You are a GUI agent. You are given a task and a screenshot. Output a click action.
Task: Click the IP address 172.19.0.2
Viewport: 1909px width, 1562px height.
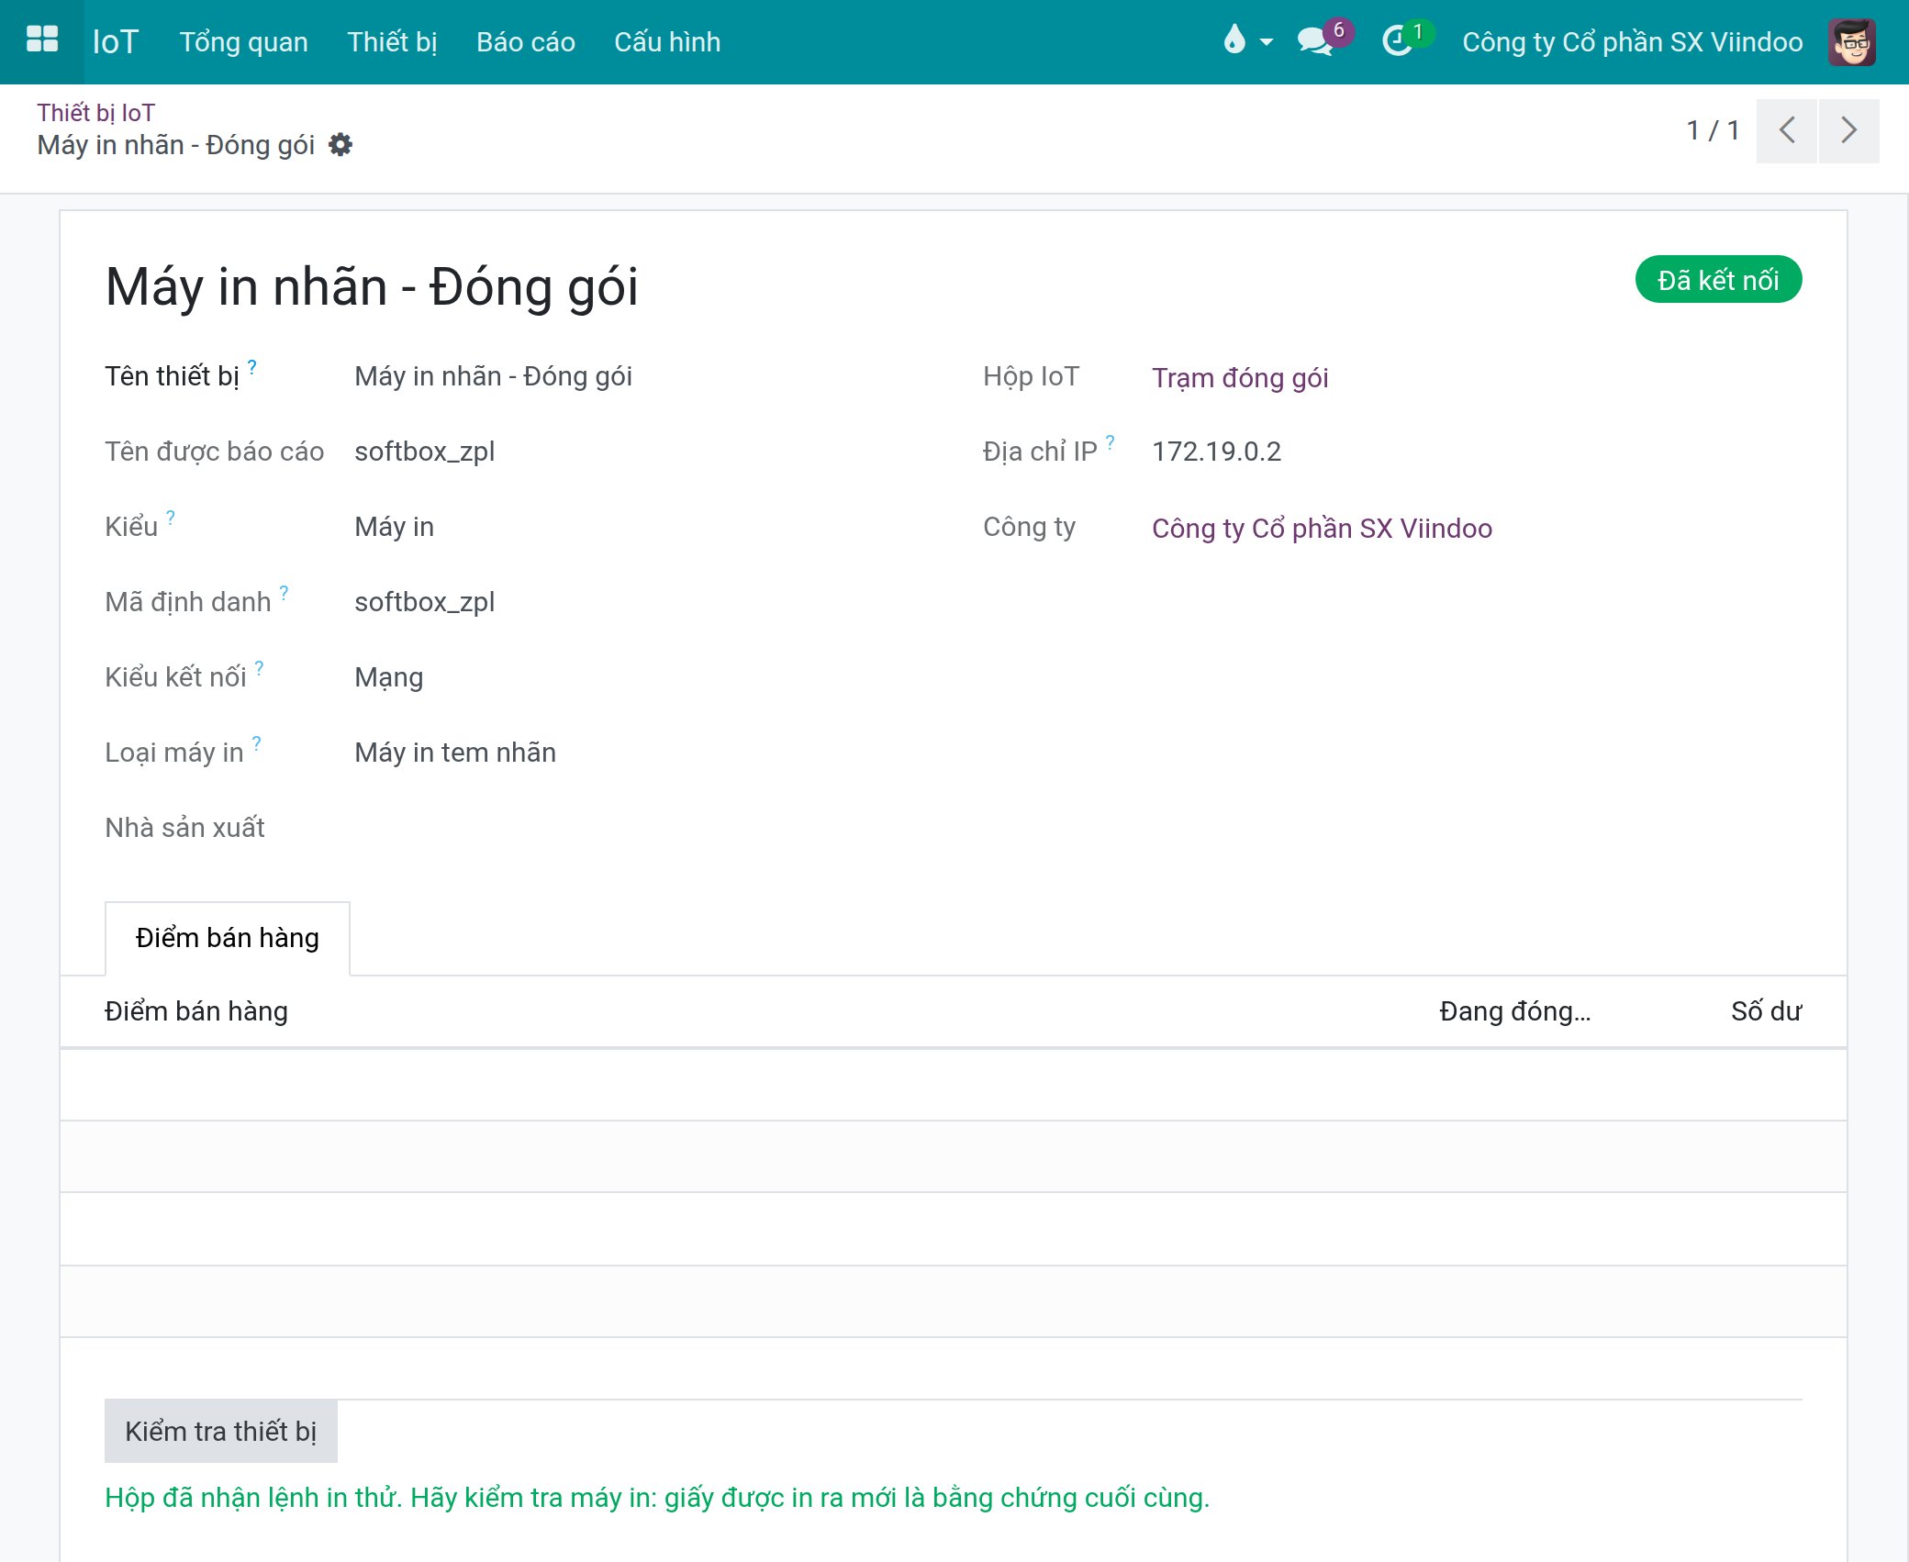[1216, 452]
